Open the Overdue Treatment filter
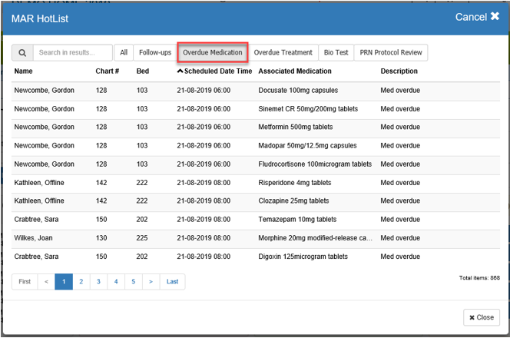Viewport: 510px width, 338px height. [x=283, y=53]
